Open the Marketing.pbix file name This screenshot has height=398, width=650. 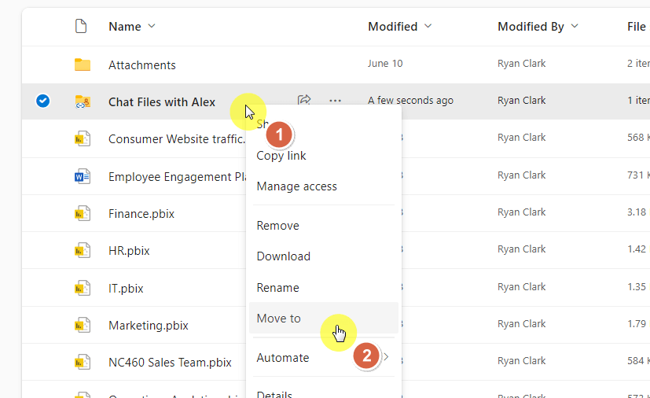[x=149, y=326]
